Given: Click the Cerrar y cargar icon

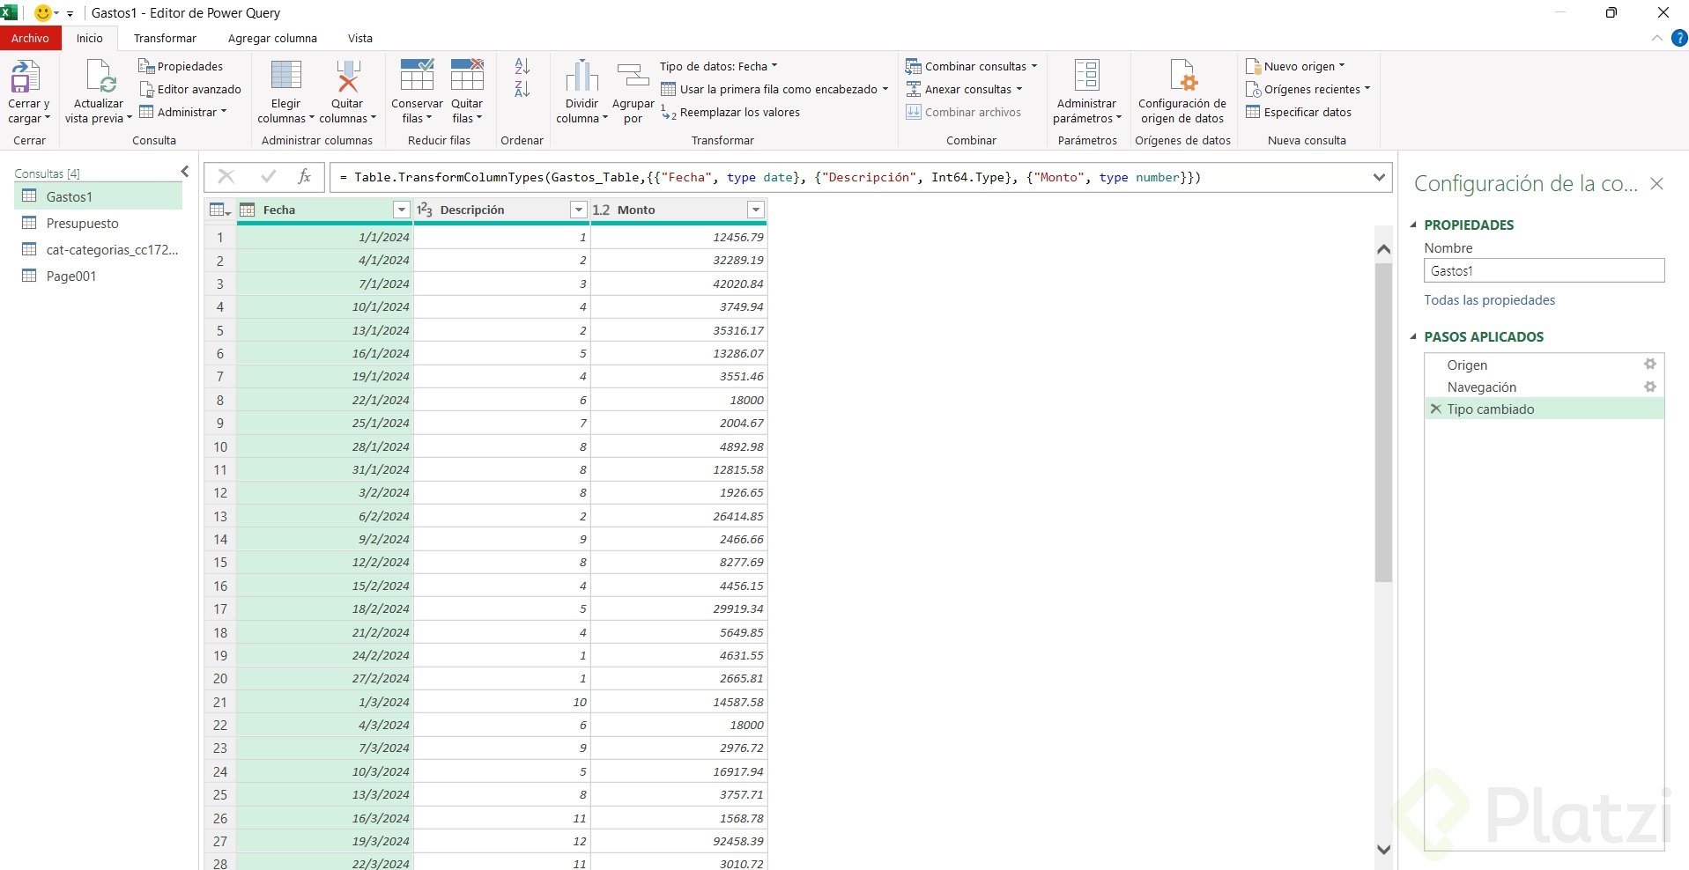Looking at the screenshot, I should tap(26, 77).
